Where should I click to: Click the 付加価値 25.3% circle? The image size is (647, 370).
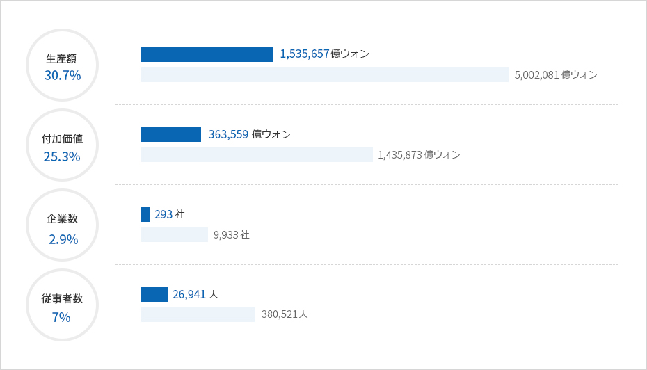(x=63, y=145)
